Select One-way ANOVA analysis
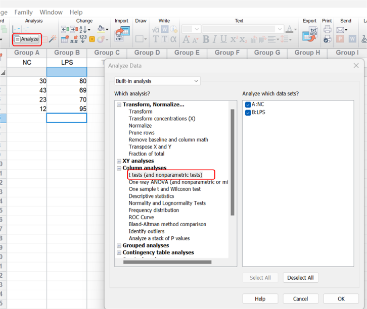The image size is (367, 309). click(178, 182)
